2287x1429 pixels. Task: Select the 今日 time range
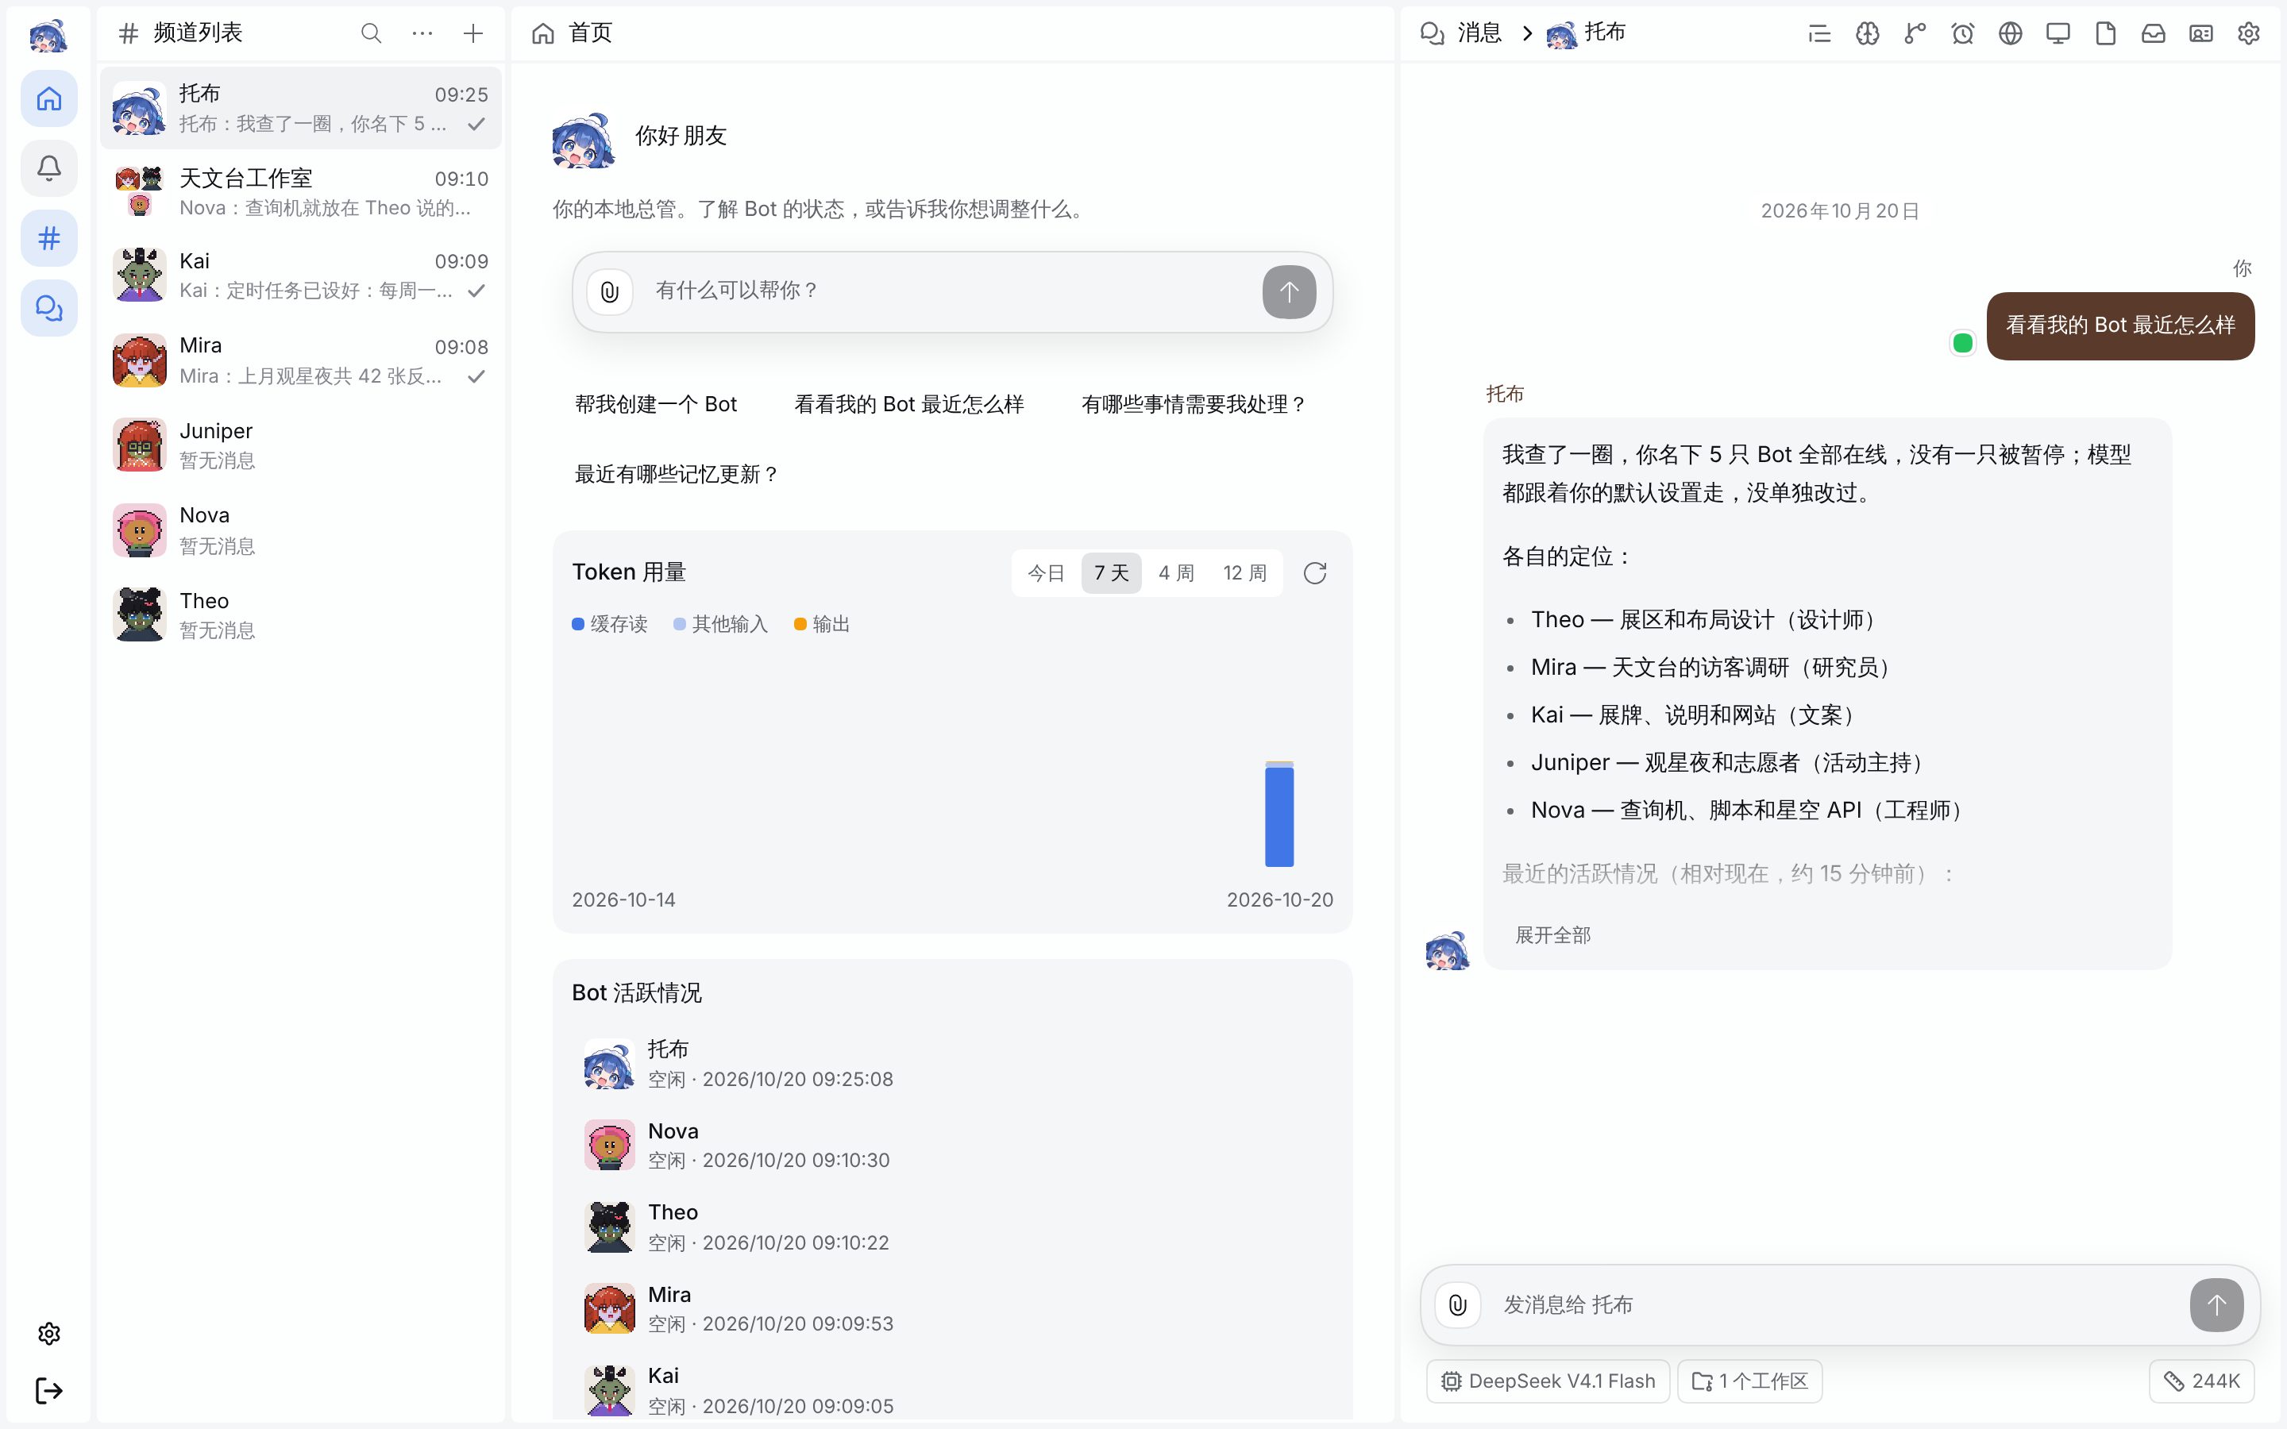[1046, 572]
